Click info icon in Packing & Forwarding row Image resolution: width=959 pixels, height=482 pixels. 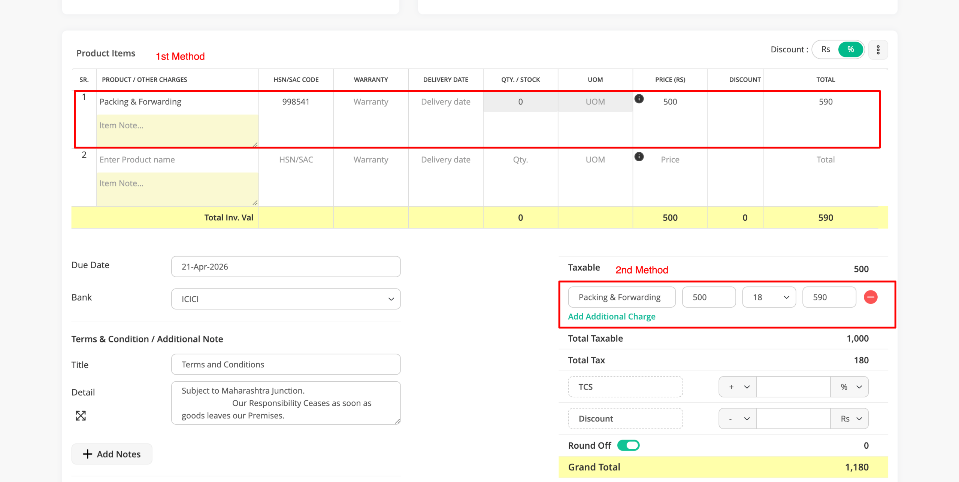click(x=639, y=99)
